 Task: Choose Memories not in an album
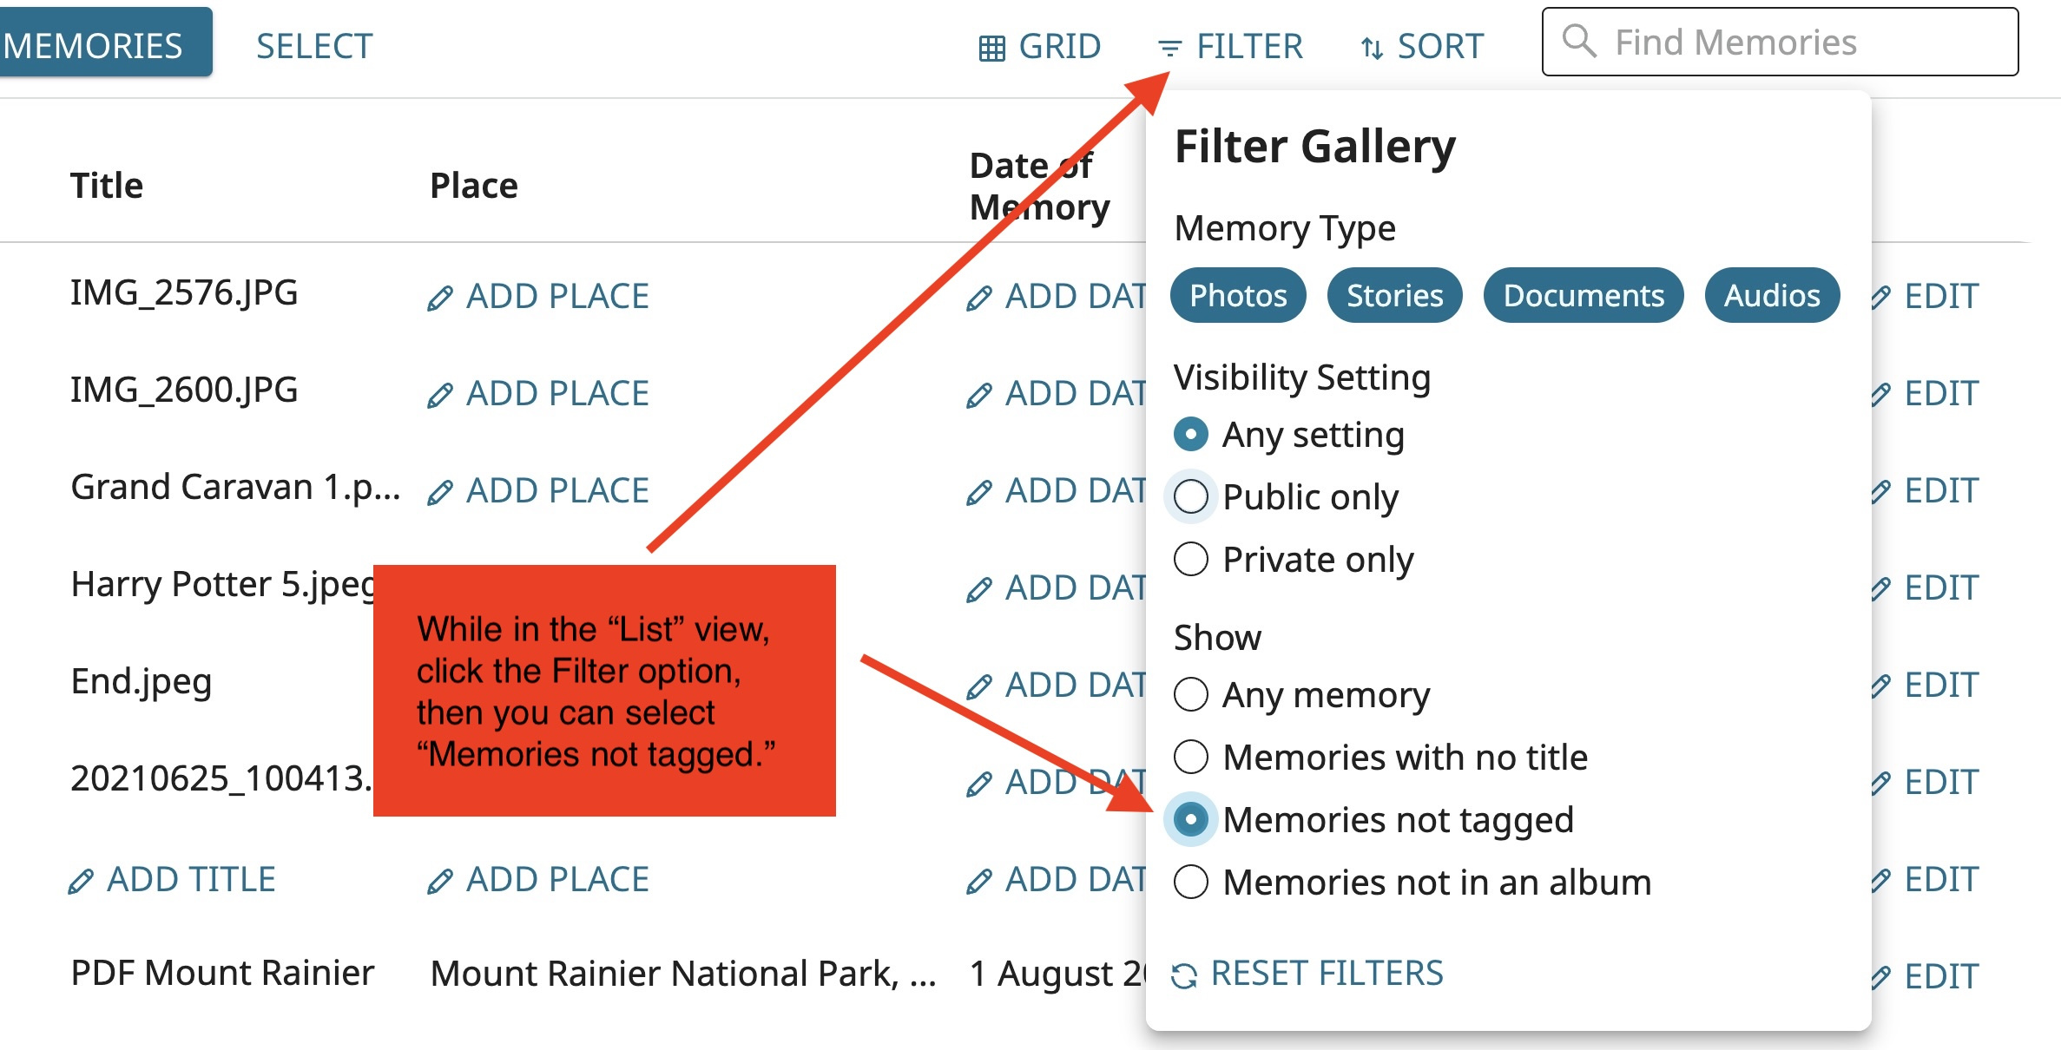[x=1412, y=883]
